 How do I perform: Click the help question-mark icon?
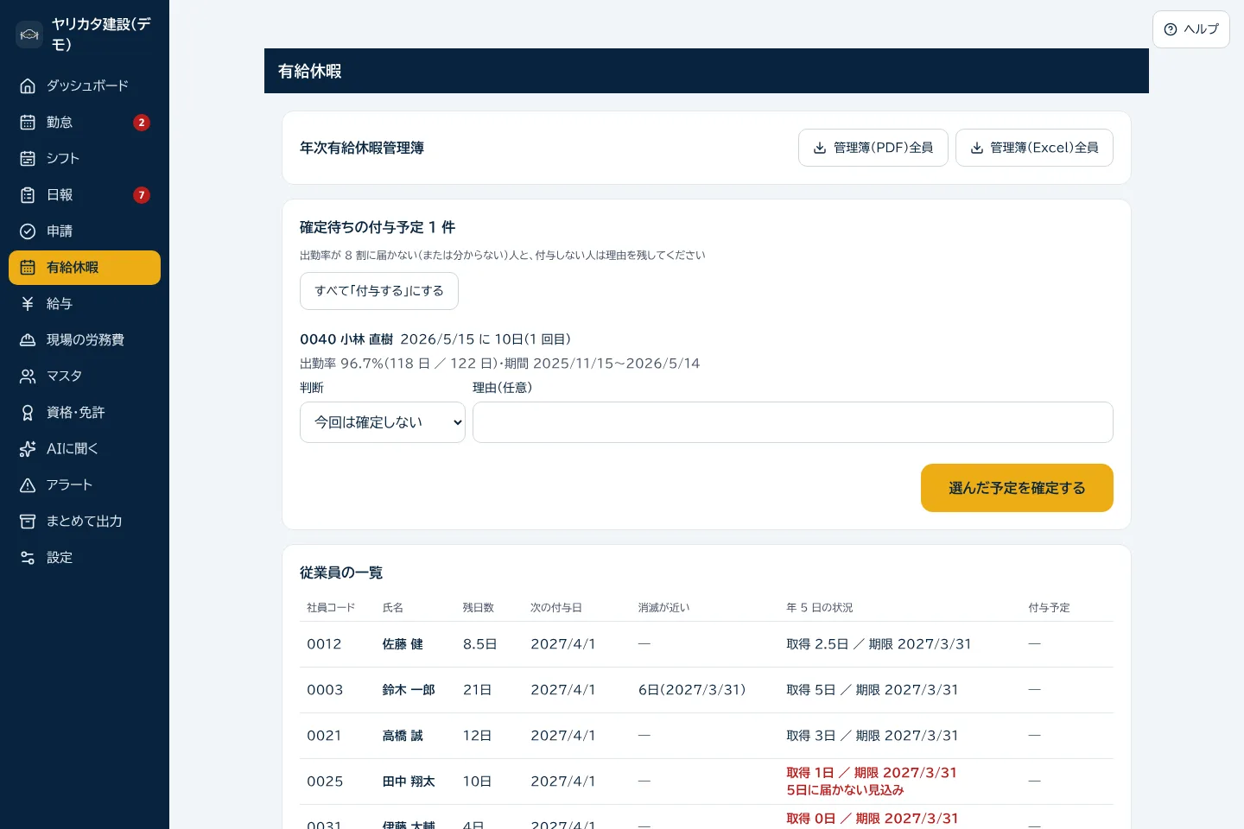(1171, 29)
